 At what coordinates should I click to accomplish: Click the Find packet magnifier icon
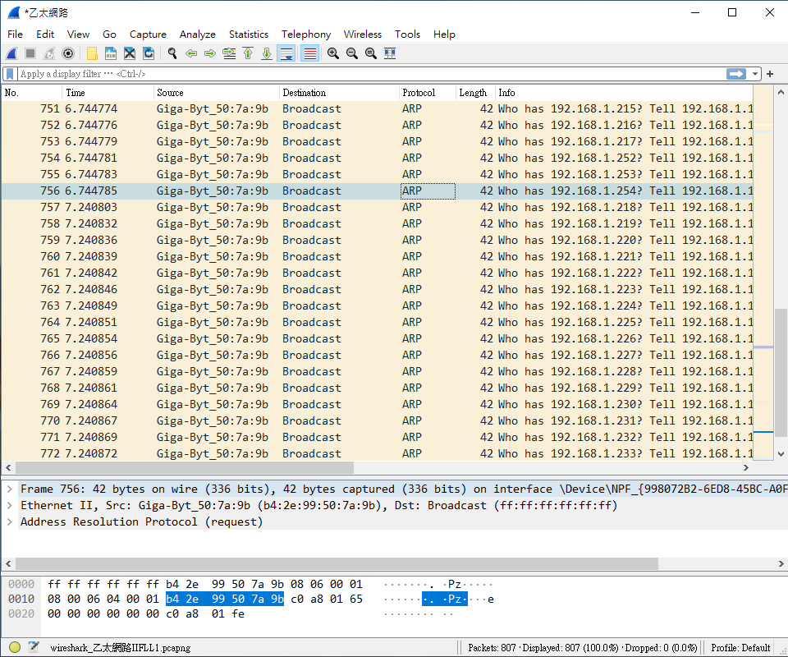click(172, 53)
